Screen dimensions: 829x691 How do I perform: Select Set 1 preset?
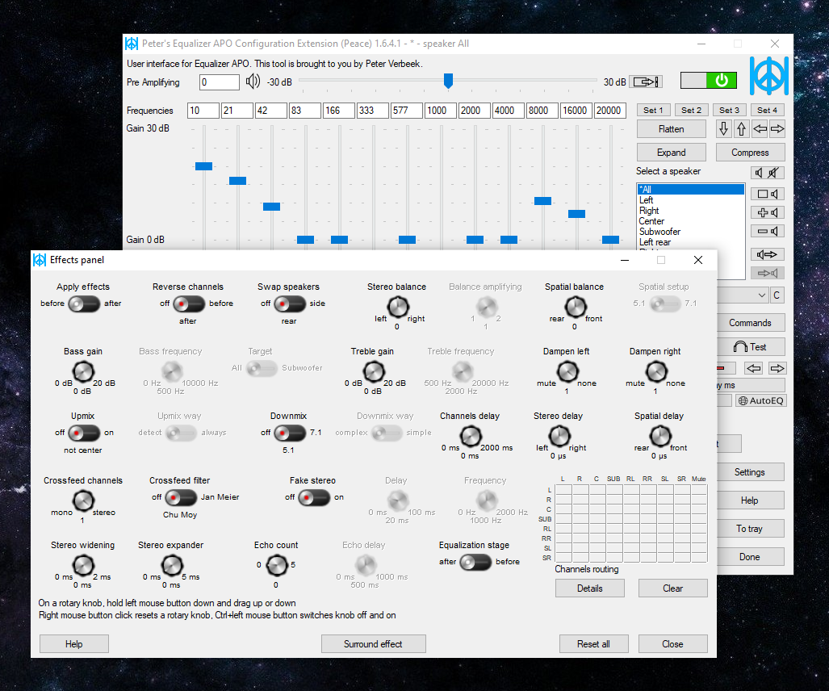(653, 110)
